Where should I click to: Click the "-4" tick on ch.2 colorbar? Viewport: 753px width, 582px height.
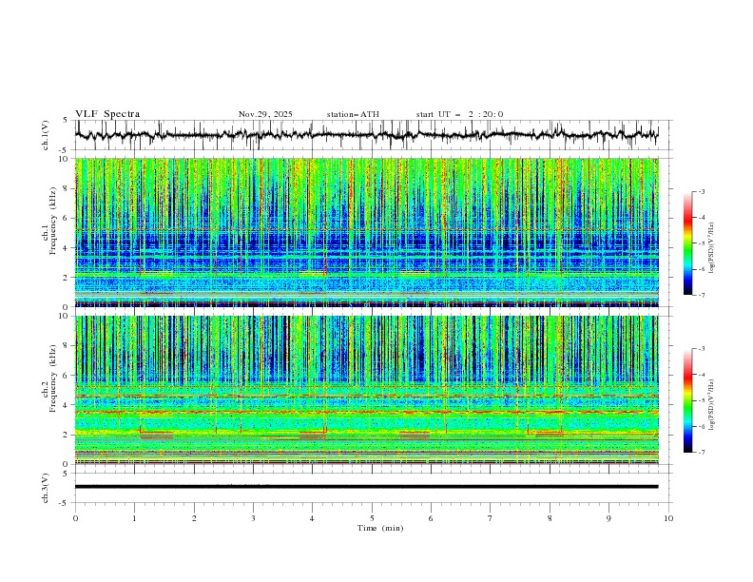pyautogui.click(x=701, y=375)
